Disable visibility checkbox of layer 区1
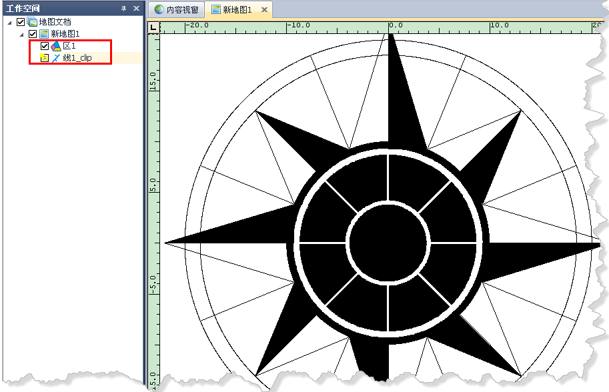Screen dimensions: 609x392 point(45,46)
